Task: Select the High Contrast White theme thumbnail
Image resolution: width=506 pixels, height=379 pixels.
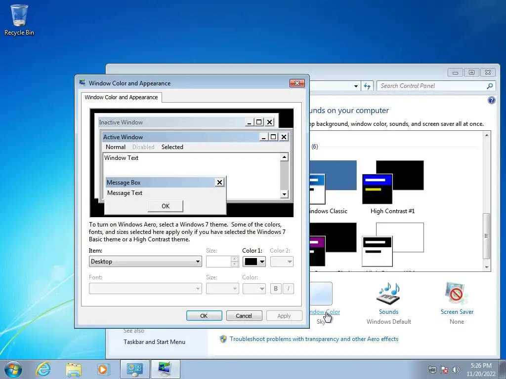Action: (393, 244)
